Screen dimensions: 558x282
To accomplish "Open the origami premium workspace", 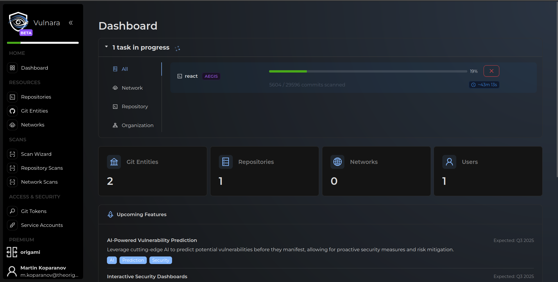I will tap(30, 252).
